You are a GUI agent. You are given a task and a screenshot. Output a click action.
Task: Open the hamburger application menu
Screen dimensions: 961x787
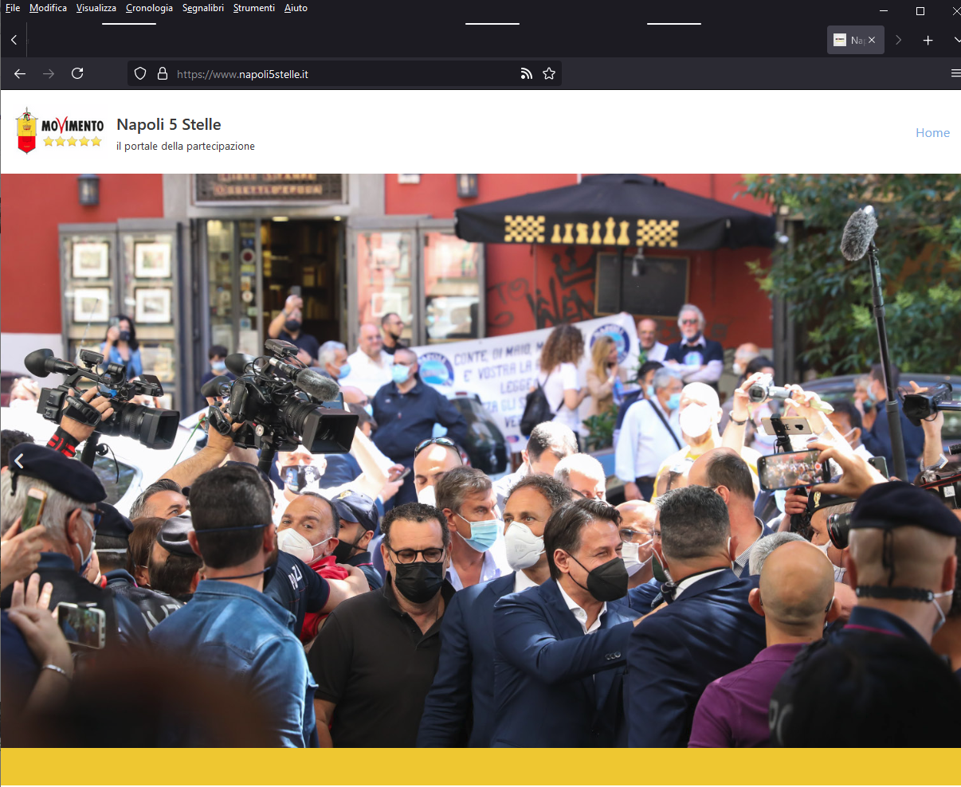955,73
